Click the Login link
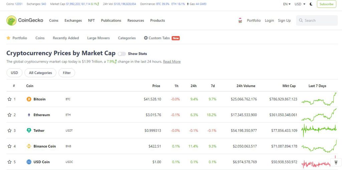 click(x=270, y=20)
